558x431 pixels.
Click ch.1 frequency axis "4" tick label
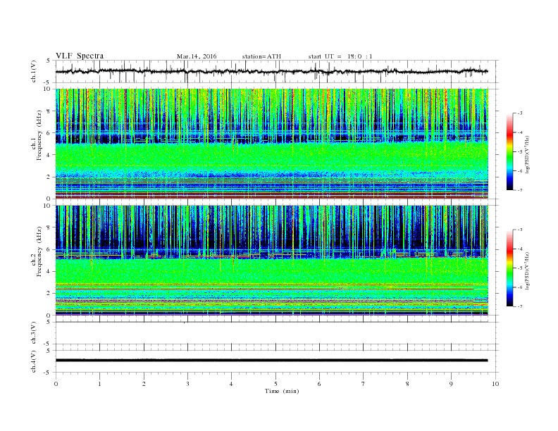coord(49,155)
